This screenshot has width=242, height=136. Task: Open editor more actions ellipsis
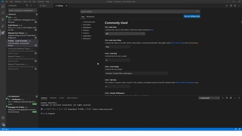pyautogui.click(x=239, y=6)
